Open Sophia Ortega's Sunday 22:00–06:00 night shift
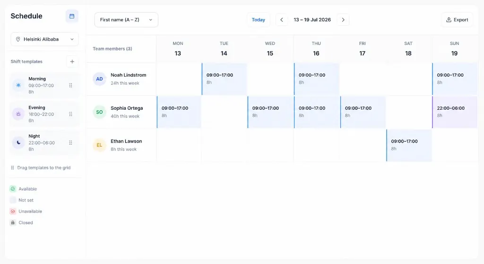484x264 pixels. [x=455, y=112]
